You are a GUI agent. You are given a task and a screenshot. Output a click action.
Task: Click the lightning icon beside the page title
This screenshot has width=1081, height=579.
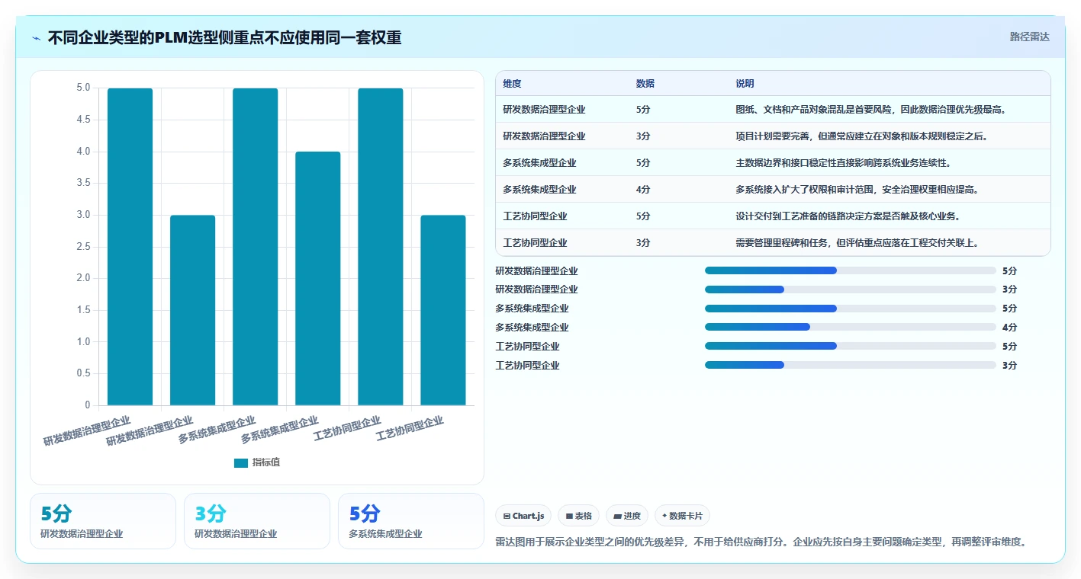click(x=37, y=37)
